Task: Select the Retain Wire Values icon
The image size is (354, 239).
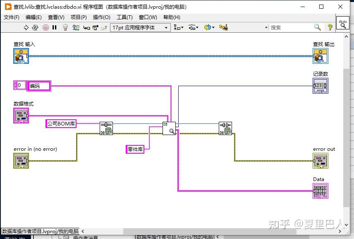Action: [x=75, y=27]
